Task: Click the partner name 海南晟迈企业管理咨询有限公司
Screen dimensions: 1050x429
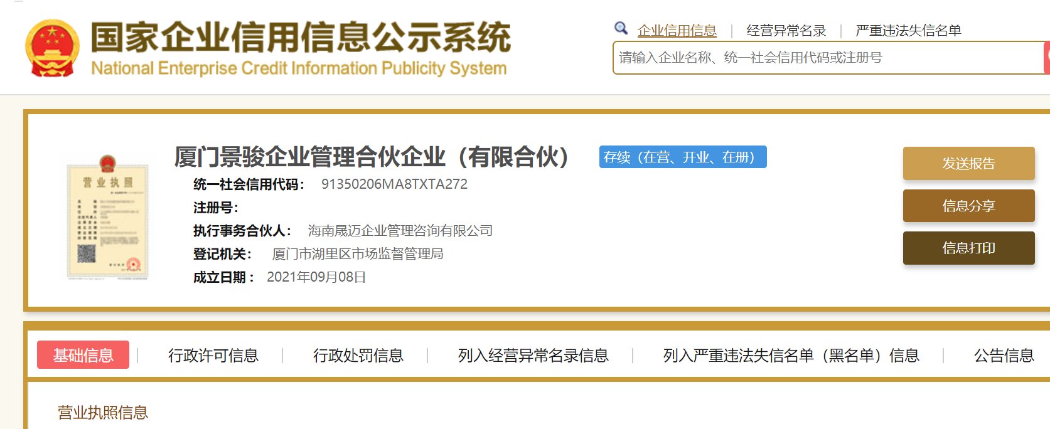Action: coord(400,231)
